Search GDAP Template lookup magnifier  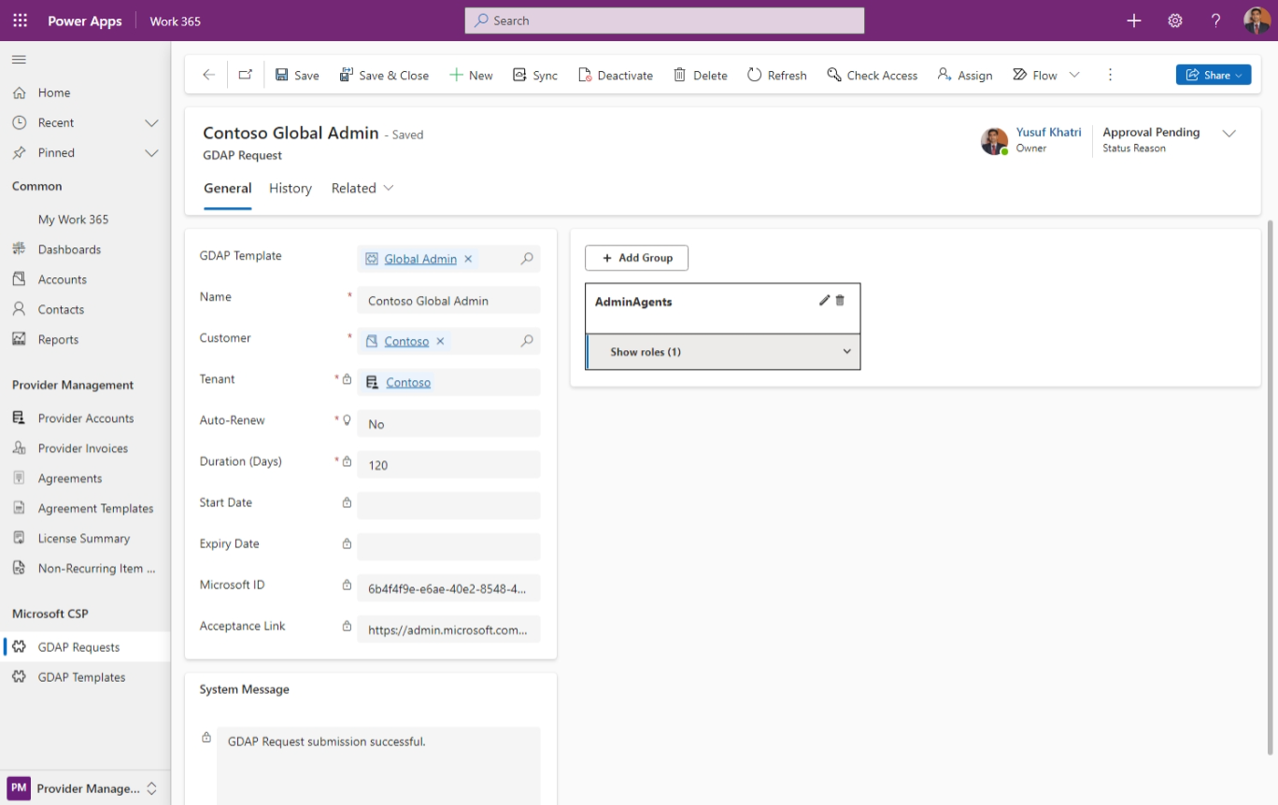527,259
